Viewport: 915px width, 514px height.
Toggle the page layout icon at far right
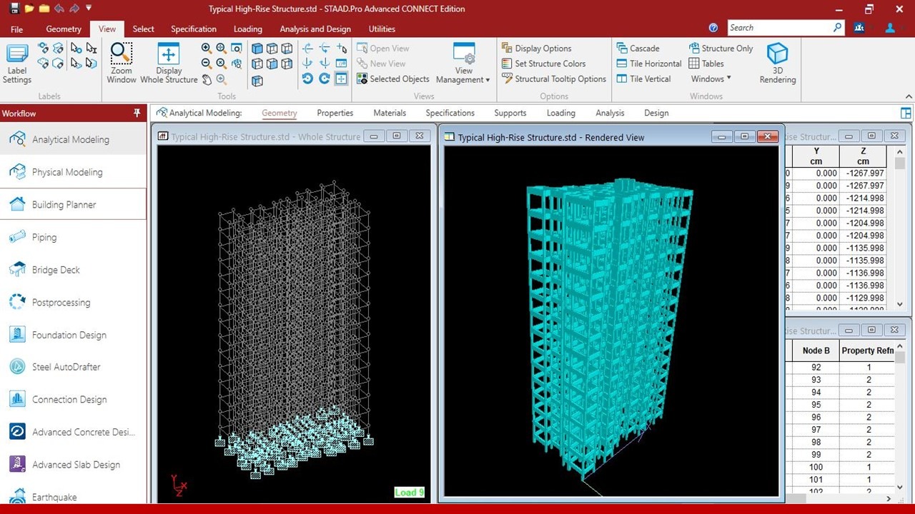906,114
